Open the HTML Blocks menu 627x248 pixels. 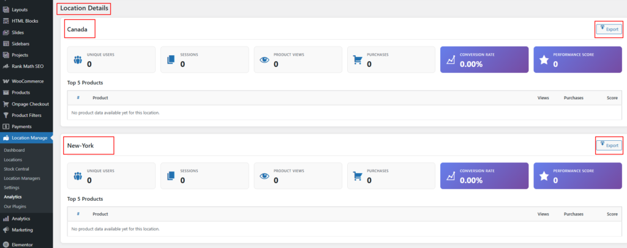click(x=24, y=21)
